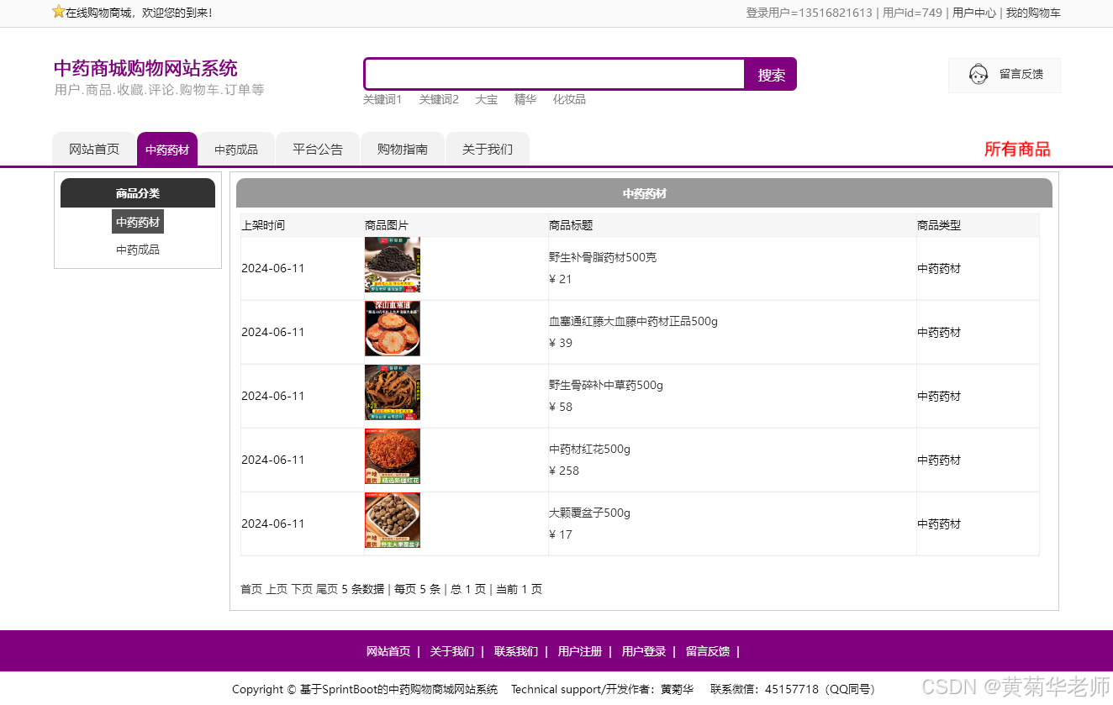Viewport: 1113px width, 705px height.
Task: Go to 首页 in the pagination
Action: click(x=251, y=589)
